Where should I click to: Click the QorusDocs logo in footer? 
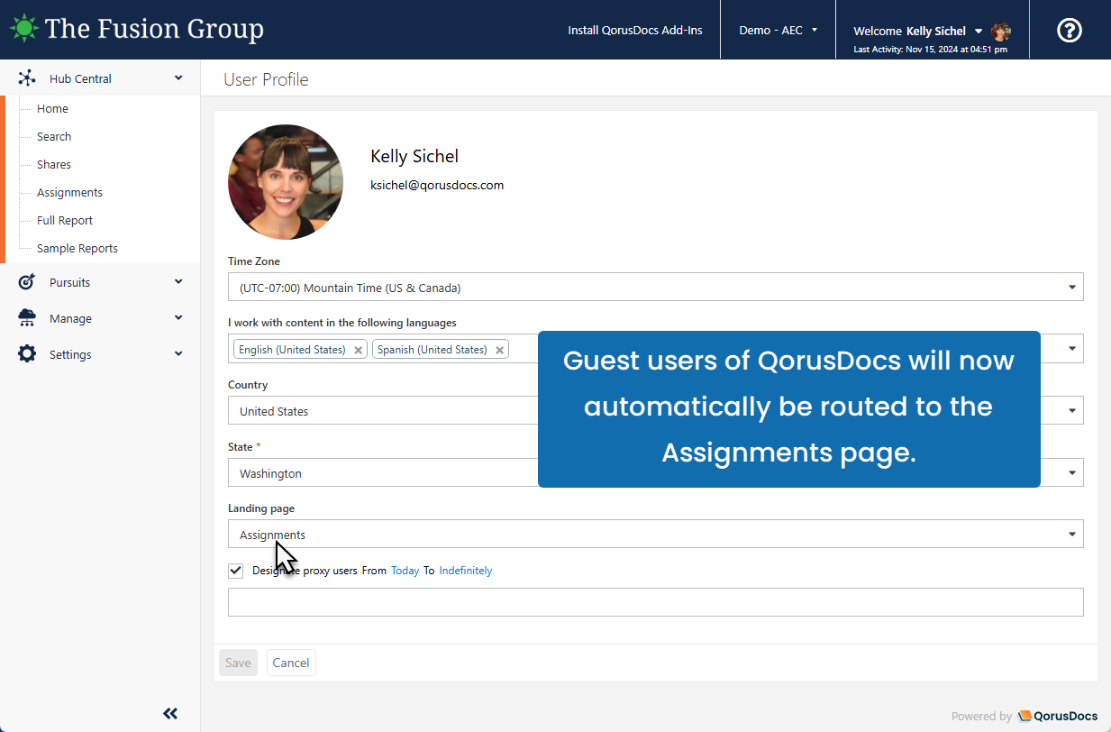pos(1058,716)
